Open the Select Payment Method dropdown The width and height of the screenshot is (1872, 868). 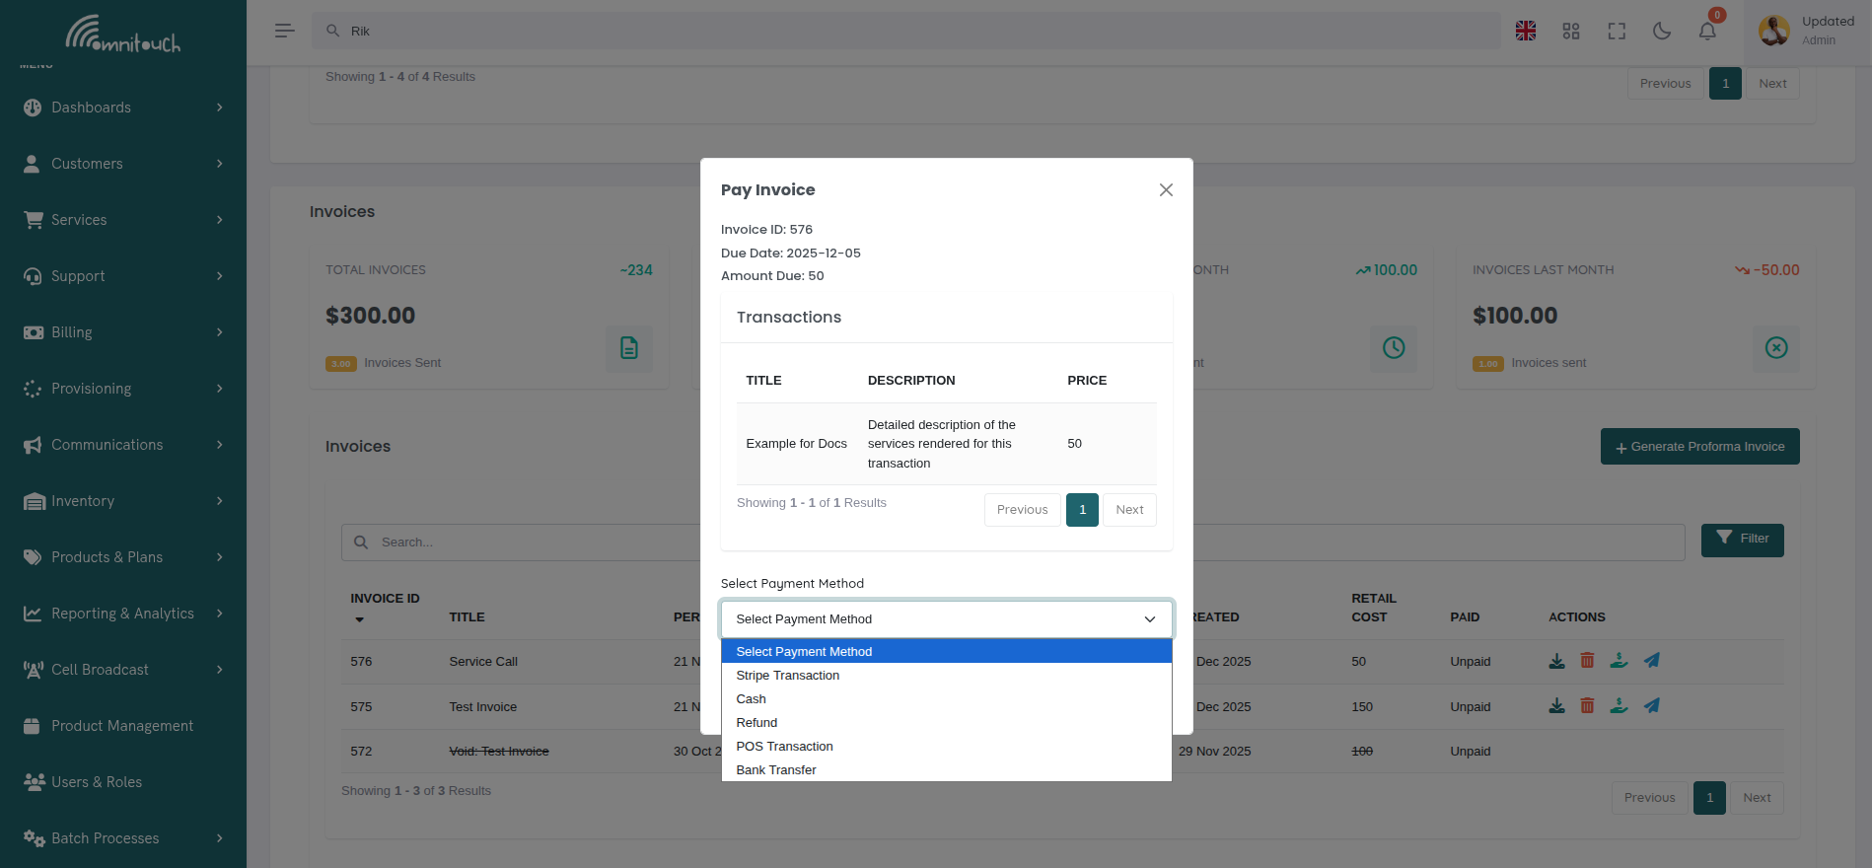945,619
